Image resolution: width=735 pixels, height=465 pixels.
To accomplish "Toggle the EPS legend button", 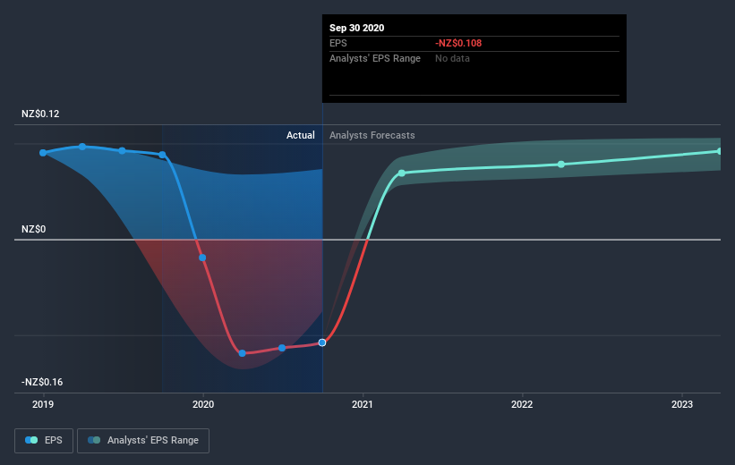I will pos(44,441).
